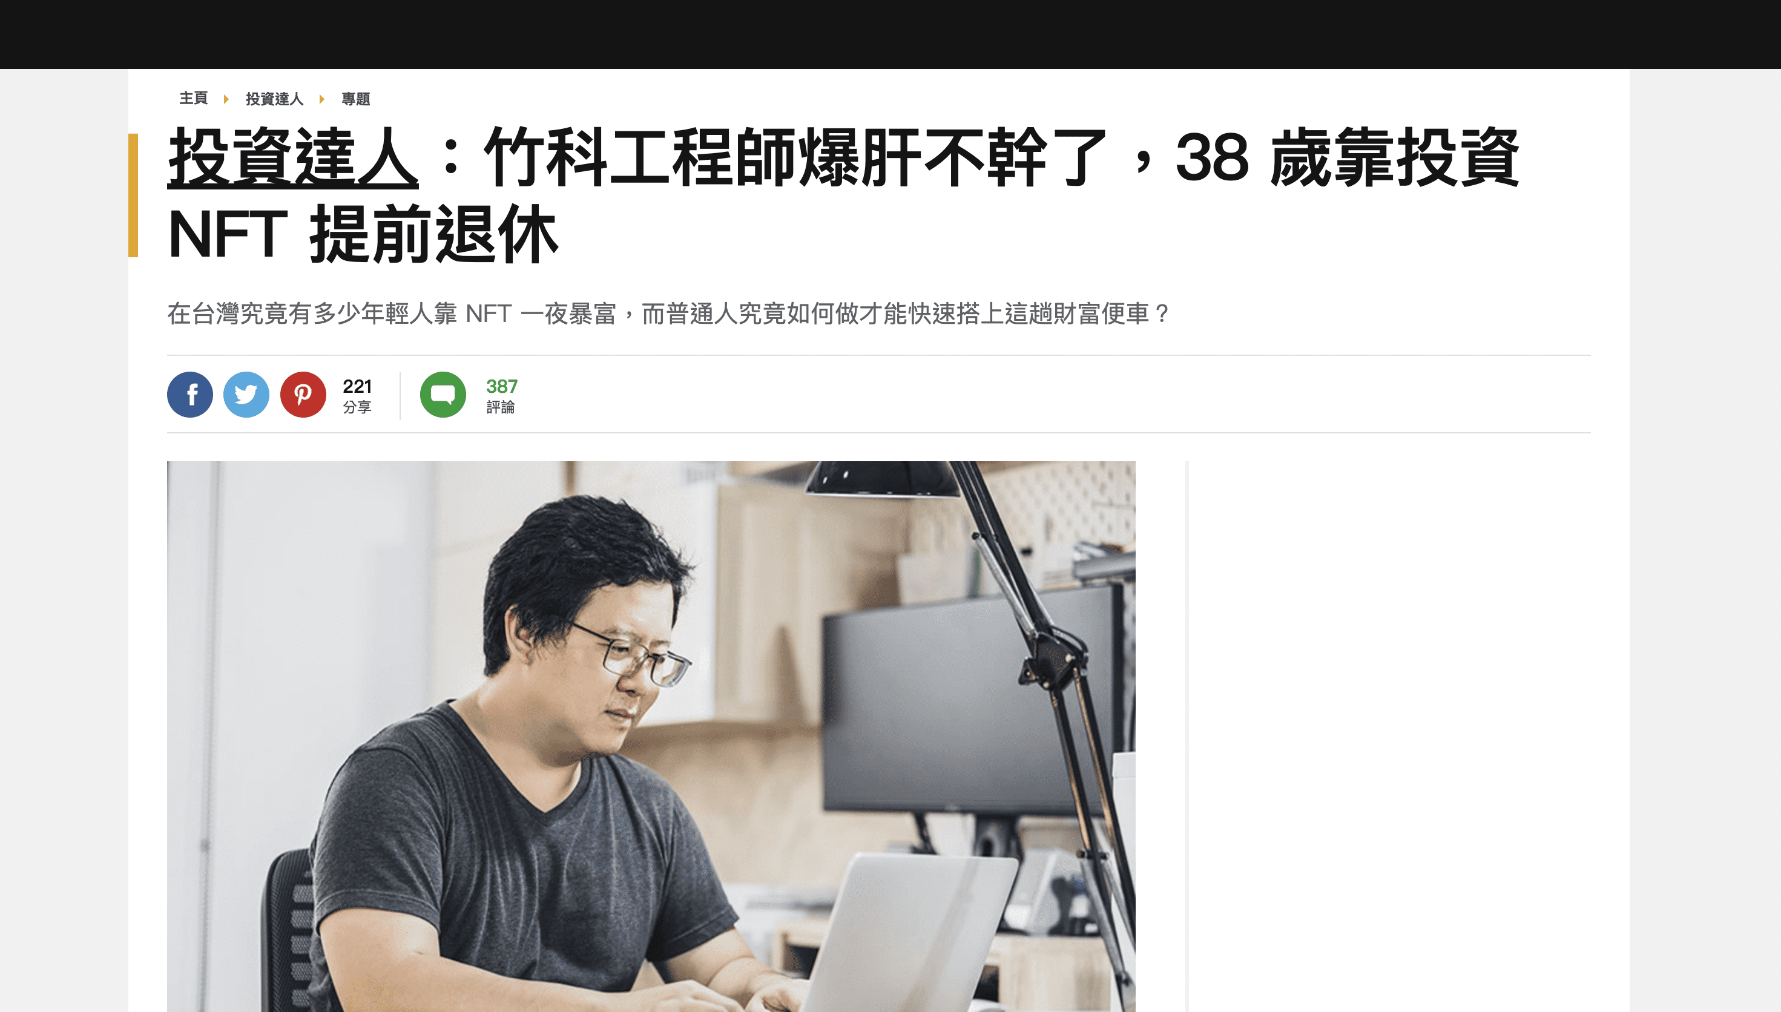Image resolution: width=1781 pixels, height=1012 pixels.
Task: Follow the underlined 投資達人 headline link
Action: point(292,158)
